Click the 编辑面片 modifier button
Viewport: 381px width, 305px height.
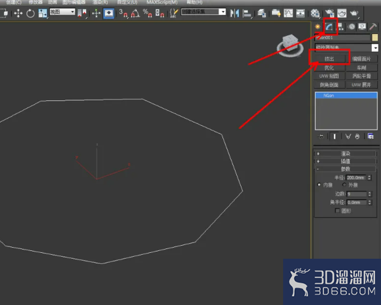(361, 59)
